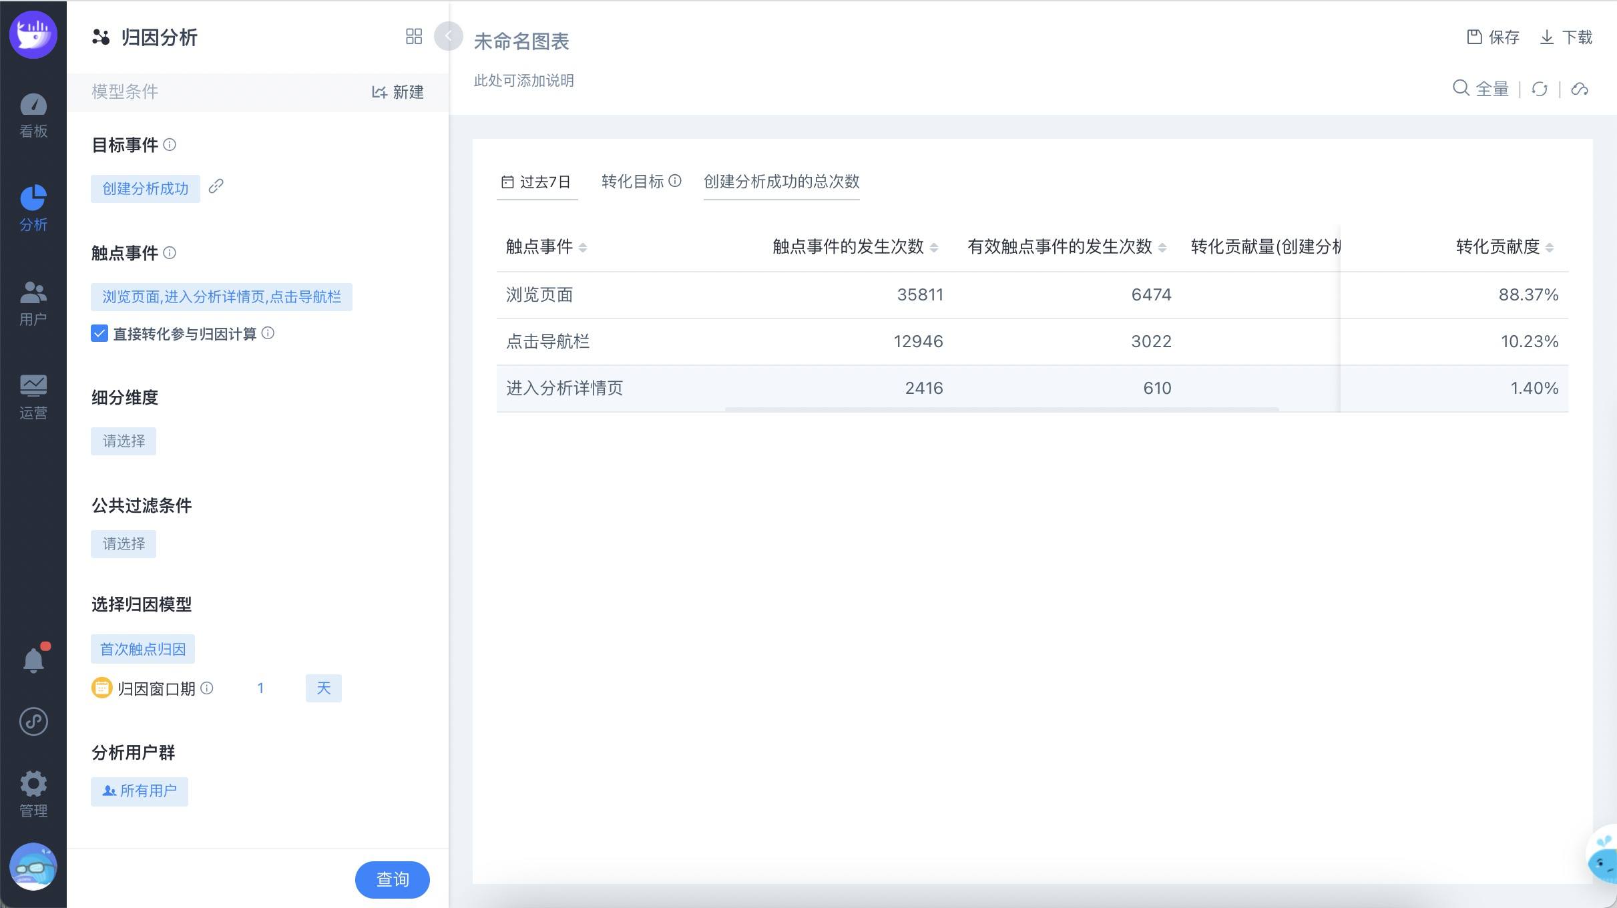Viewport: 1617px width, 908px height.
Task: Sort by 转化贡献度 column
Action: (1550, 248)
